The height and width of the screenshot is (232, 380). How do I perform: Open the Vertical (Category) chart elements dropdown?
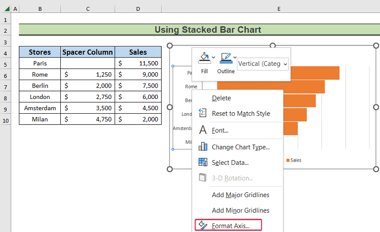263,64
